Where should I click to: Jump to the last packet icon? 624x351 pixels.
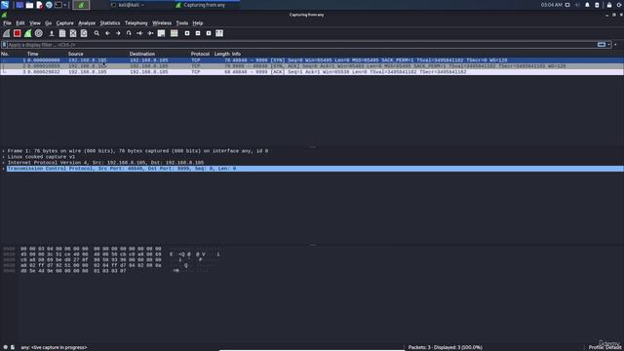150,33
